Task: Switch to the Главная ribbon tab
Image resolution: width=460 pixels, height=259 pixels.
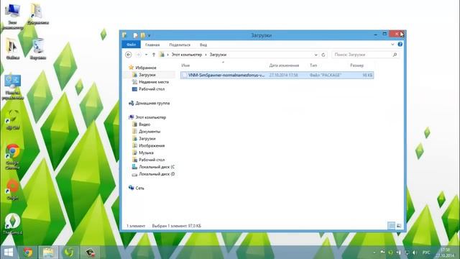Action: [152, 45]
